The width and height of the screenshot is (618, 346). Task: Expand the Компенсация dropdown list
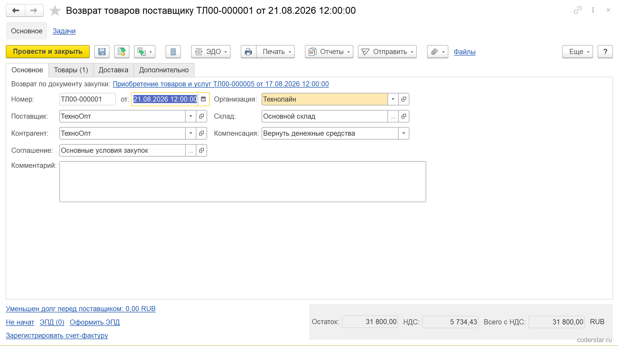(x=404, y=133)
